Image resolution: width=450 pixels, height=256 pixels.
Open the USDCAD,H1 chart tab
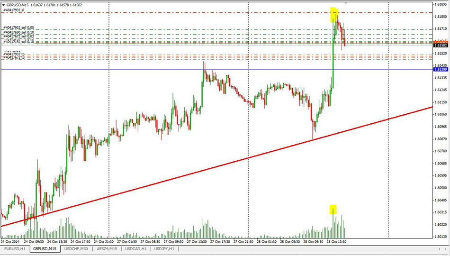coord(136,248)
